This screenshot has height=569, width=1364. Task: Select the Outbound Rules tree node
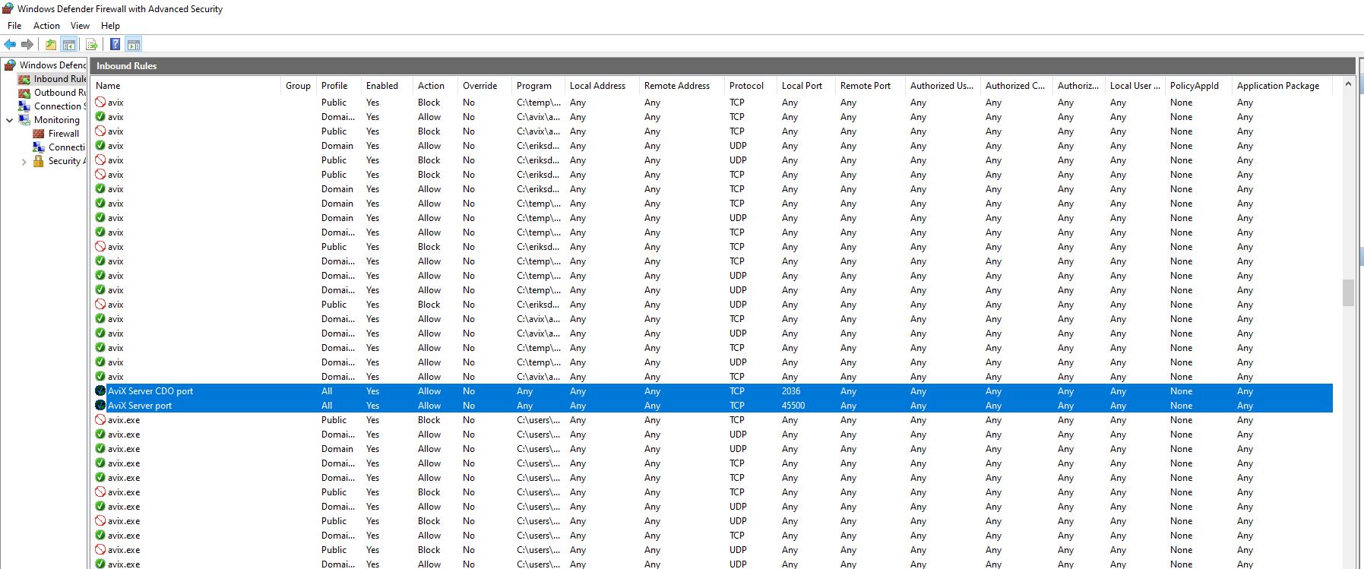pyautogui.click(x=59, y=93)
